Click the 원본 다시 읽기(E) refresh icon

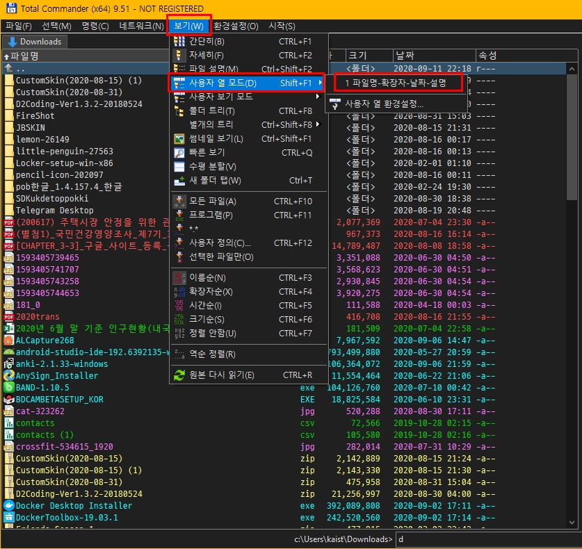179,375
